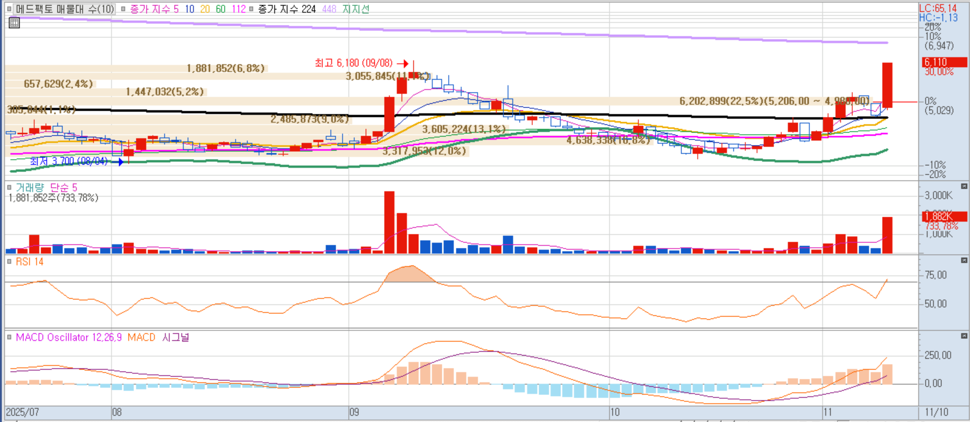Click the red 6,110 current price tag
Image resolution: width=970 pixels, height=422 pixels.
944,62
